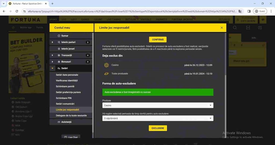This screenshot has height=145, width=275.
Task: Click the account balance area
Action: pyautogui.click(x=246, y=20)
